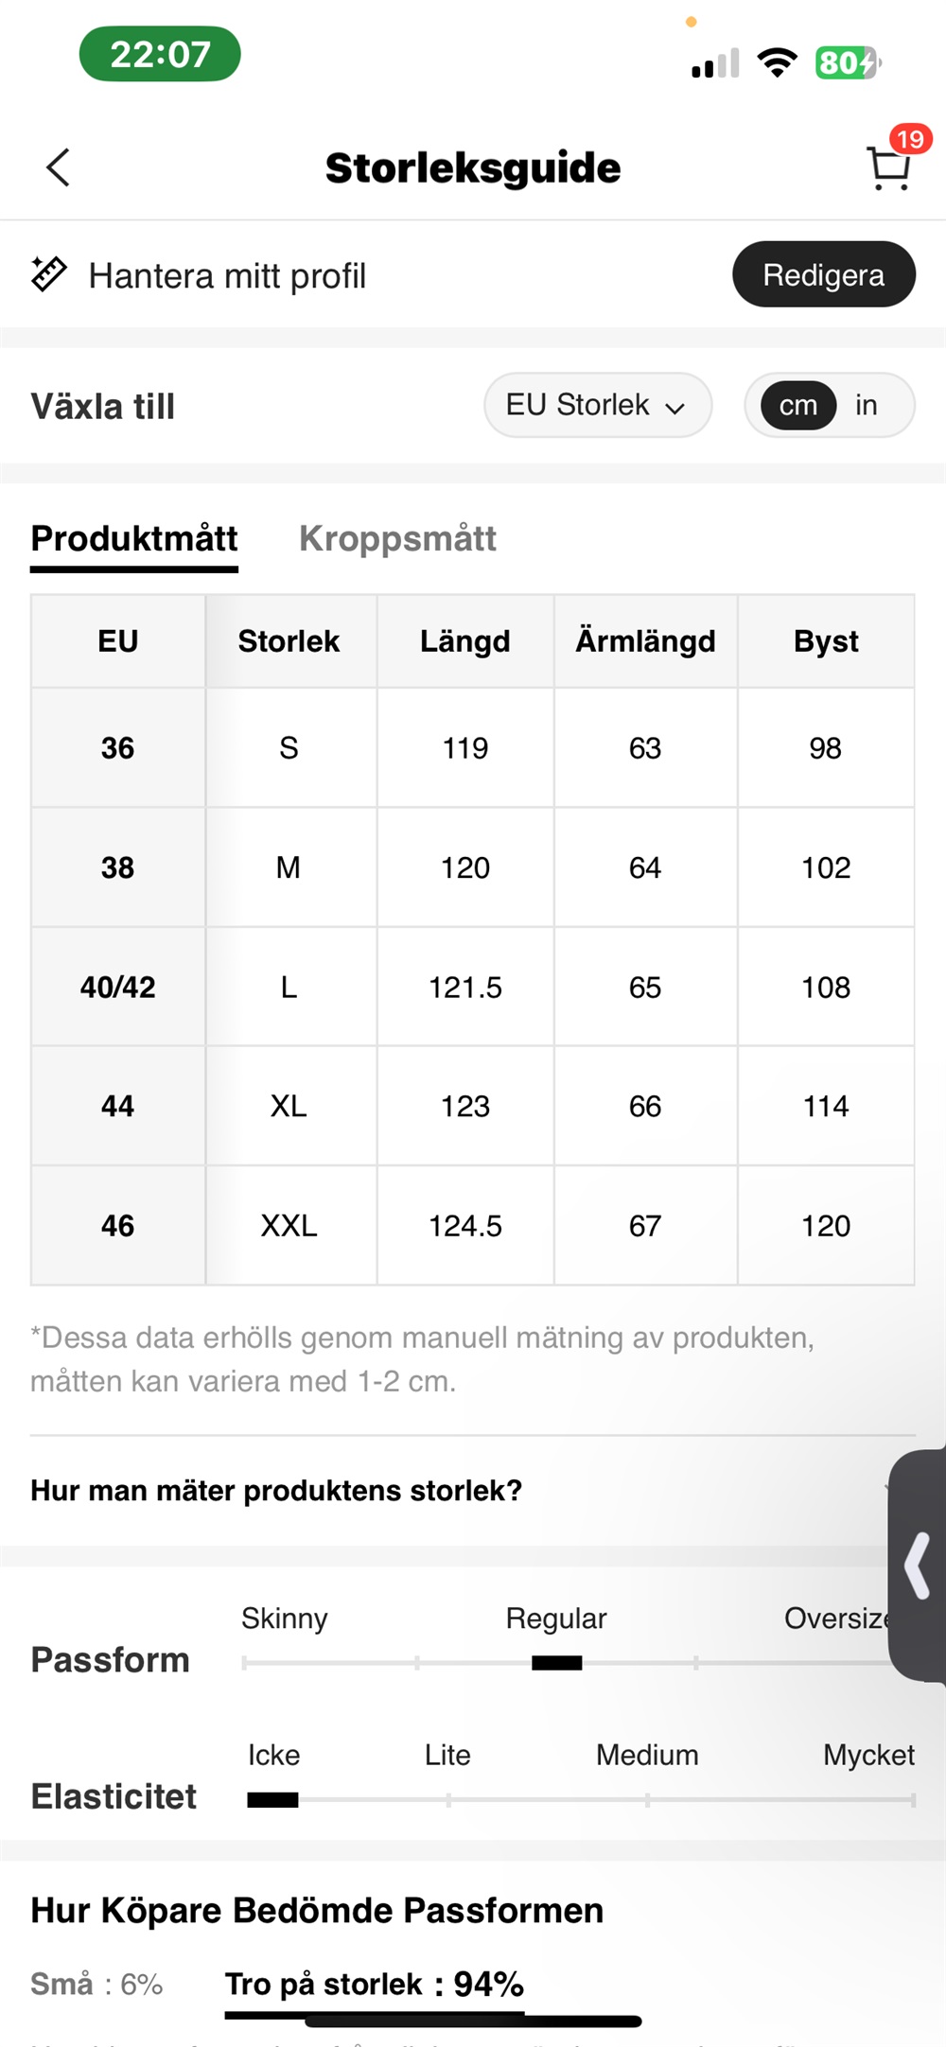Switch to the Kroppsmått tab
The width and height of the screenshot is (946, 2047).
pyautogui.click(x=397, y=539)
